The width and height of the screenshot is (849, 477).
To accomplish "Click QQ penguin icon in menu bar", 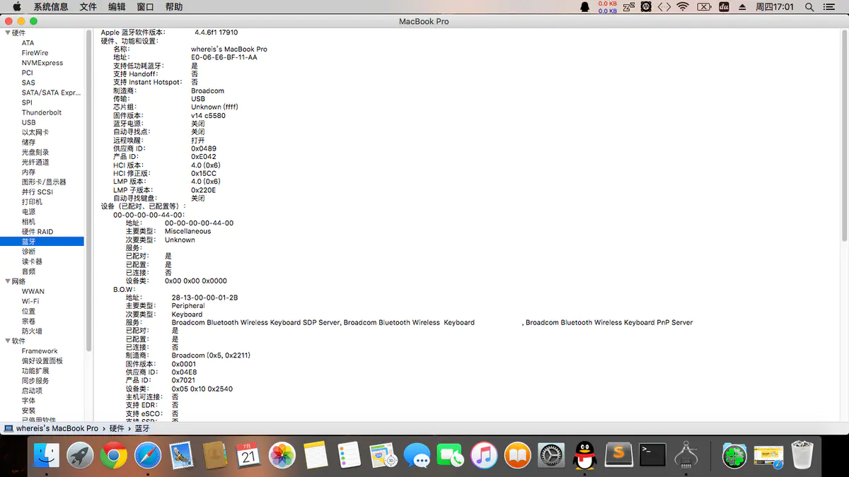I will pos(584,7).
